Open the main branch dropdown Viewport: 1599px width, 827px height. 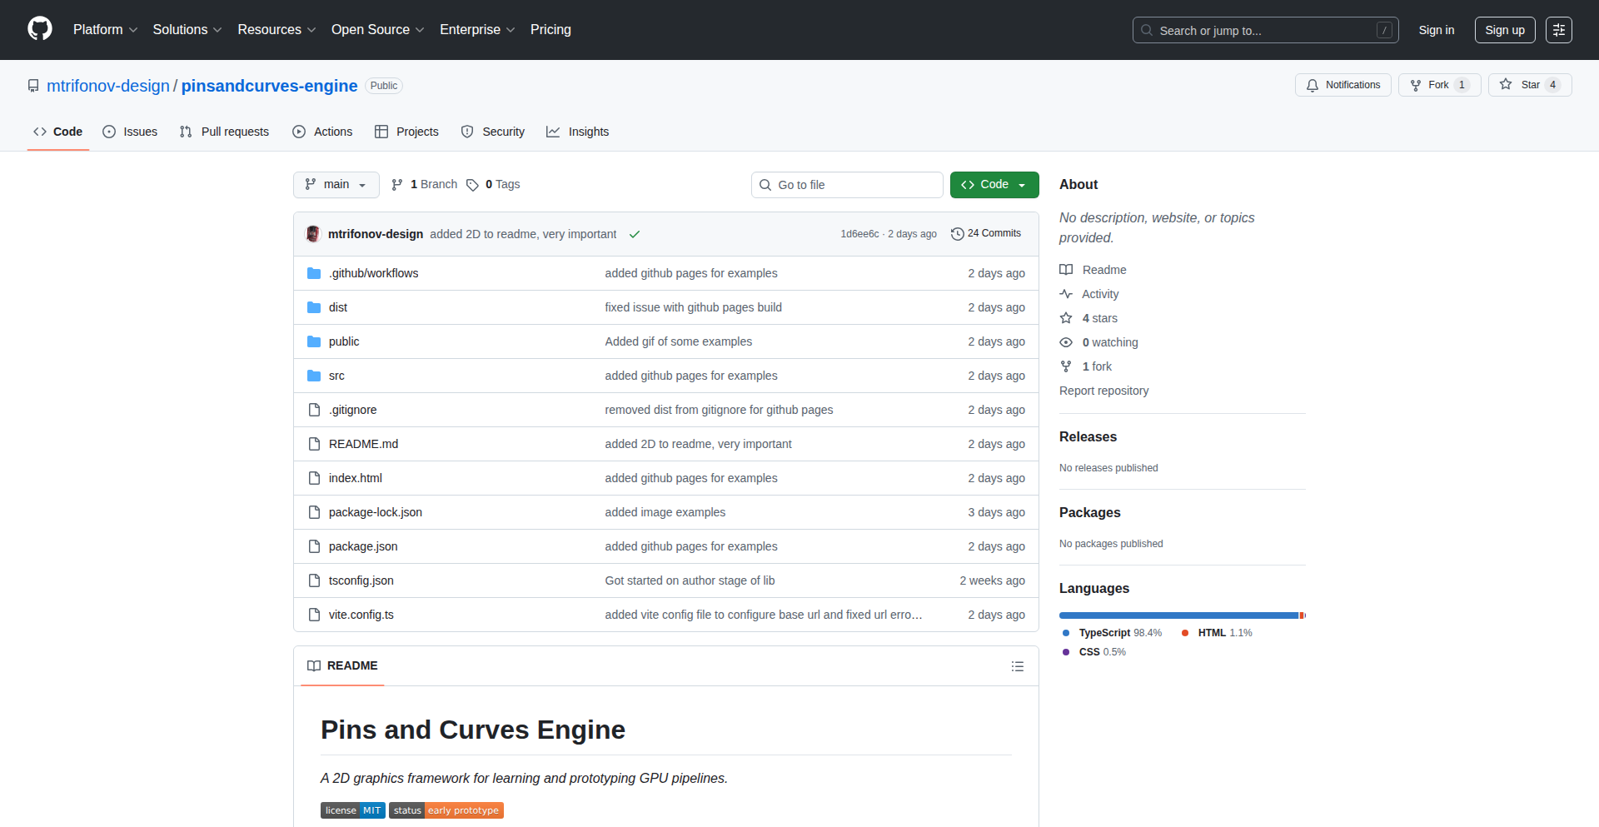coord(336,185)
